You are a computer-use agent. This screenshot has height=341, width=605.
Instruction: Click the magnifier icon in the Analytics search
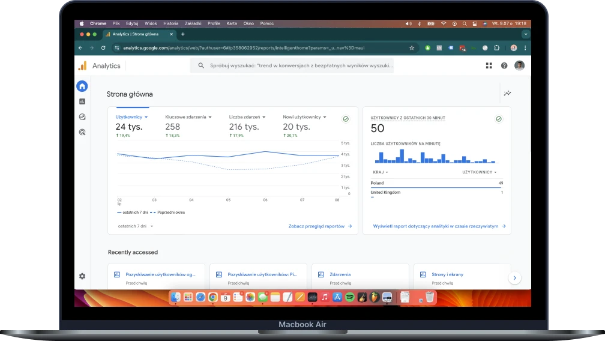[x=201, y=65]
